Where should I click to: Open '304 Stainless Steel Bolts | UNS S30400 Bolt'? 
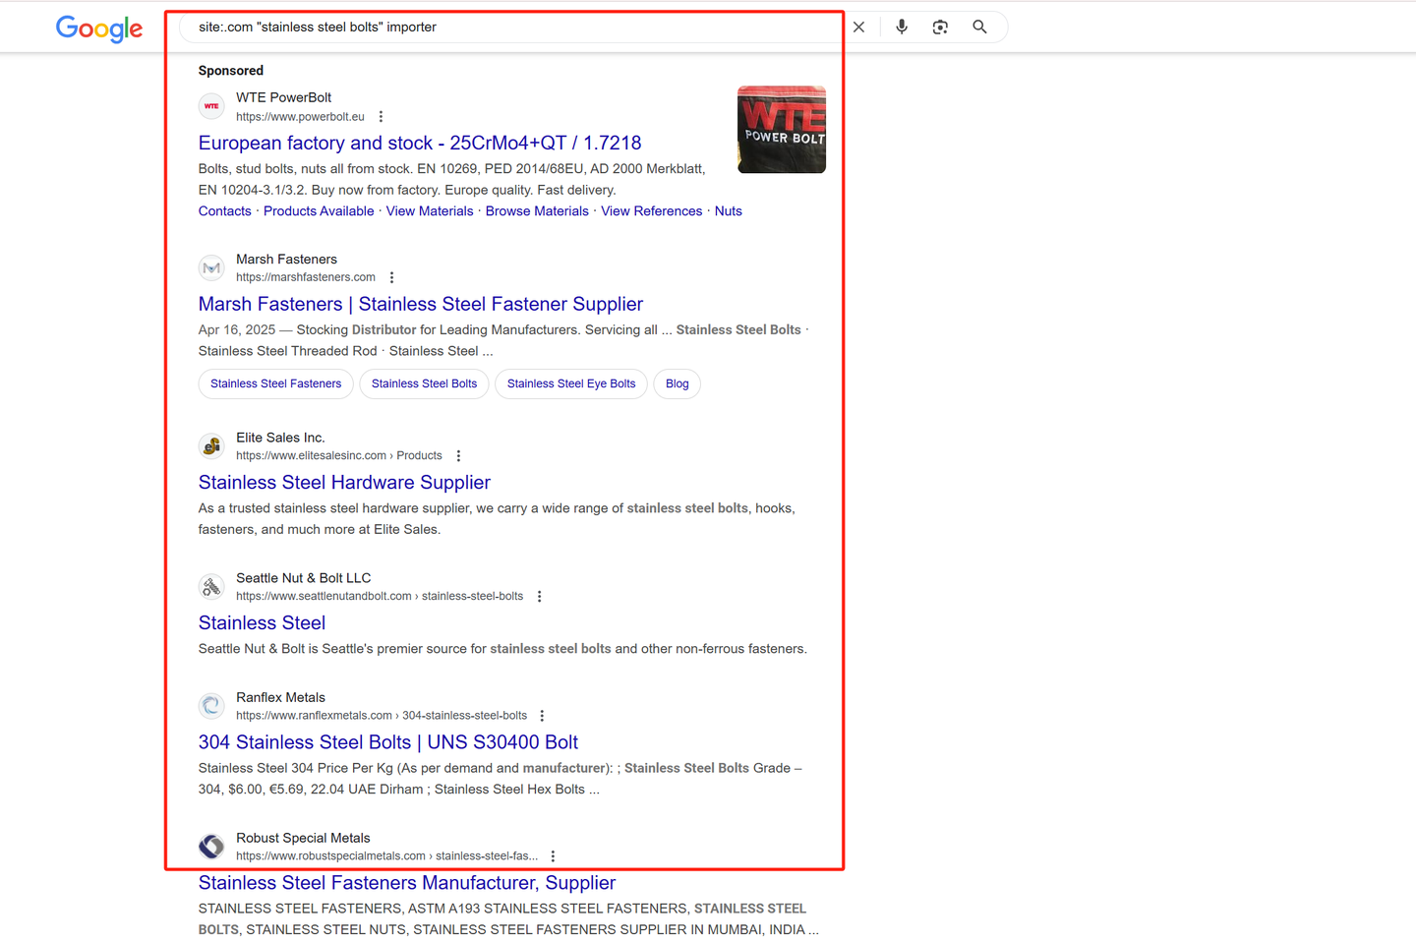point(388,742)
